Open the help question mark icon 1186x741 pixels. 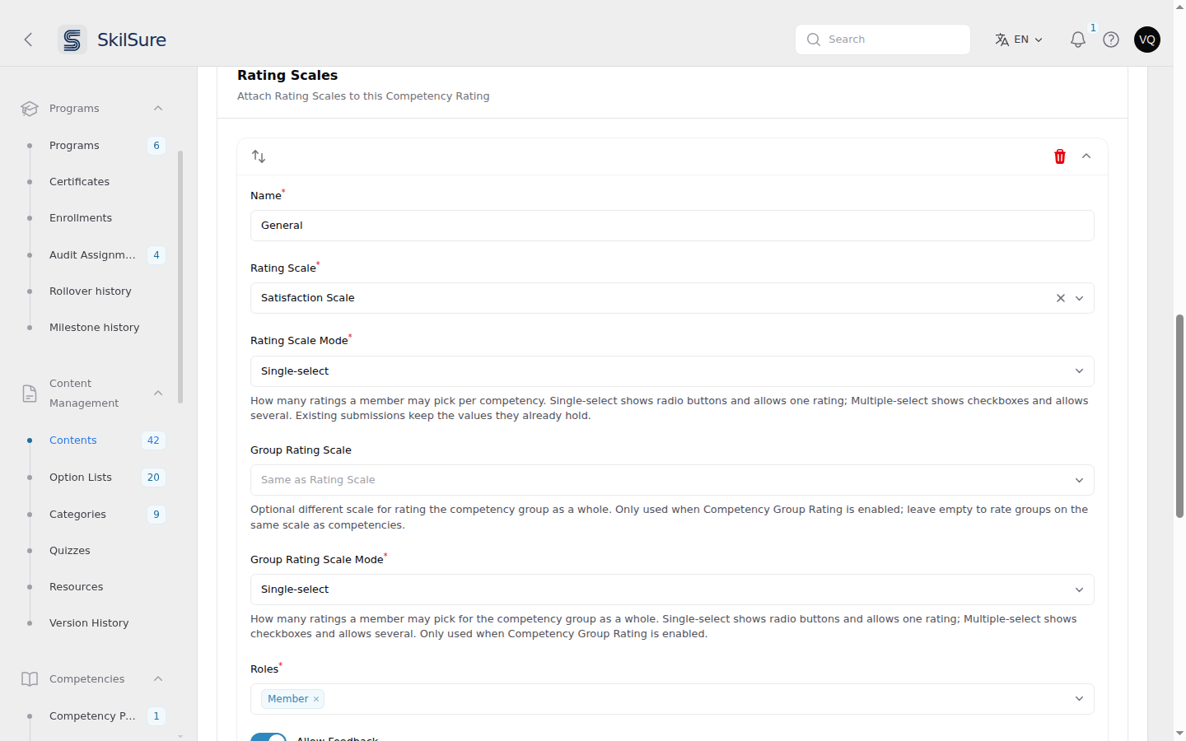(x=1111, y=40)
